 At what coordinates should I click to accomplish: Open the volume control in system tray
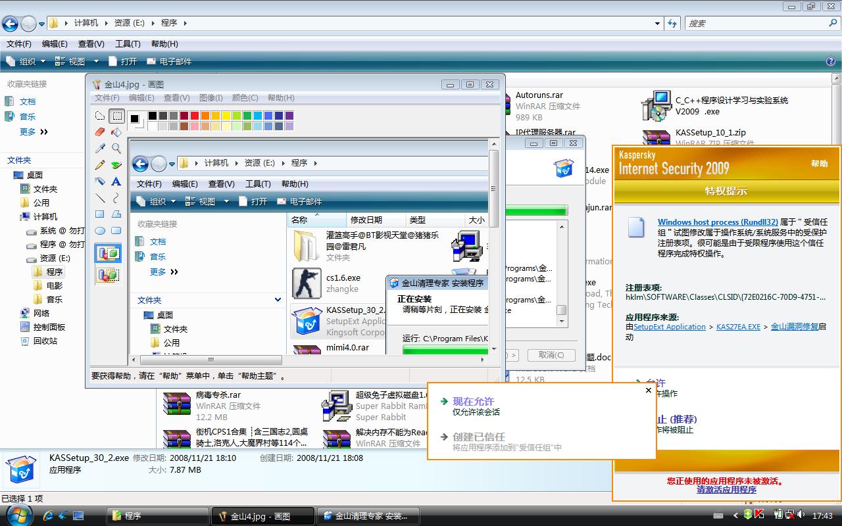802,515
